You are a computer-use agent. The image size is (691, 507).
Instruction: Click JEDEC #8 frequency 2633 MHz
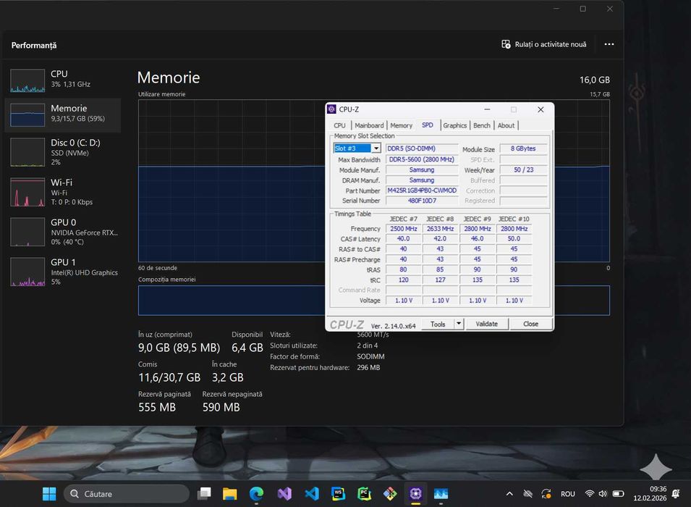coord(440,229)
